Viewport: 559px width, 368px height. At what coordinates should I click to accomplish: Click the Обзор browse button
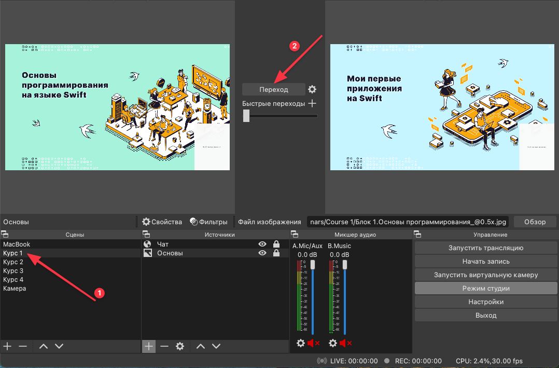click(x=535, y=222)
